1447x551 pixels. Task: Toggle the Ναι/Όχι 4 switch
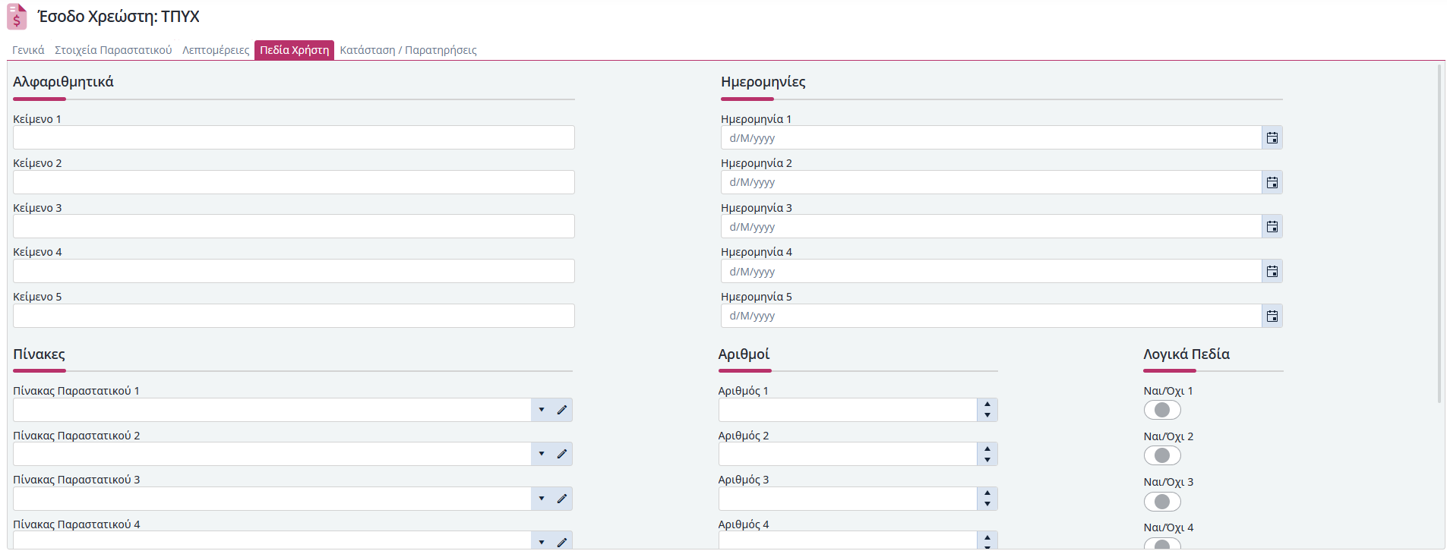(1162, 543)
